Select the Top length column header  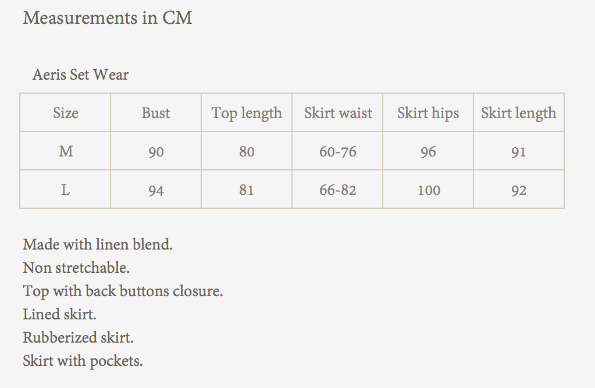click(x=247, y=113)
